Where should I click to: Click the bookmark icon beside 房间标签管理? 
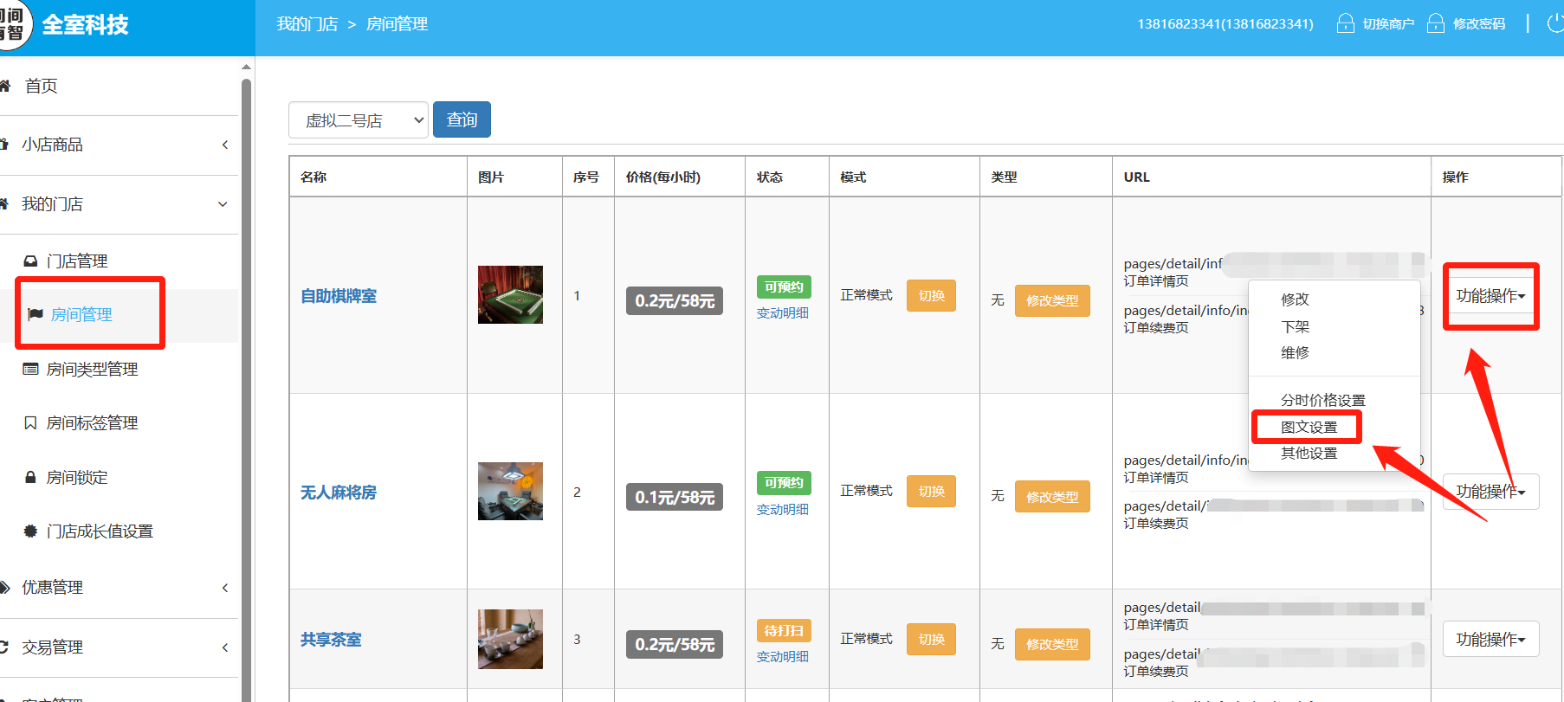(x=30, y=423)
